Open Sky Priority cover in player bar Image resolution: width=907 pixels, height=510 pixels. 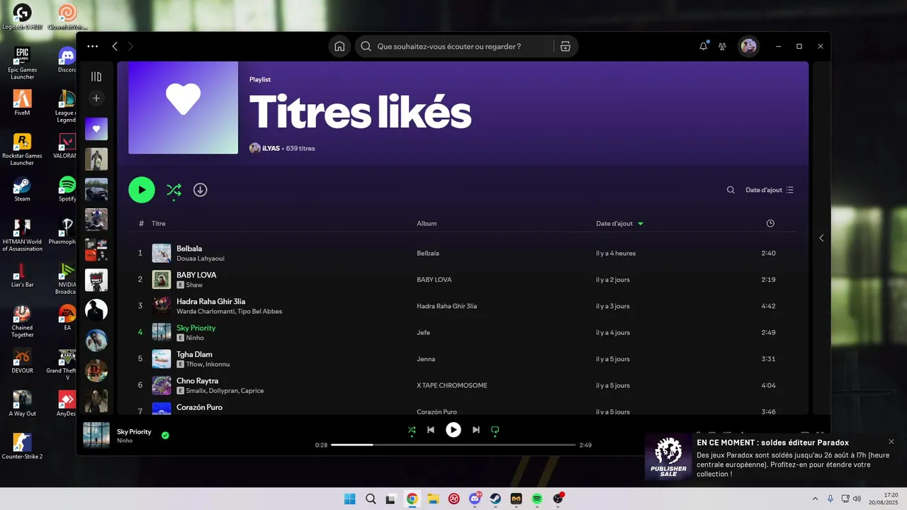[96, 435]
